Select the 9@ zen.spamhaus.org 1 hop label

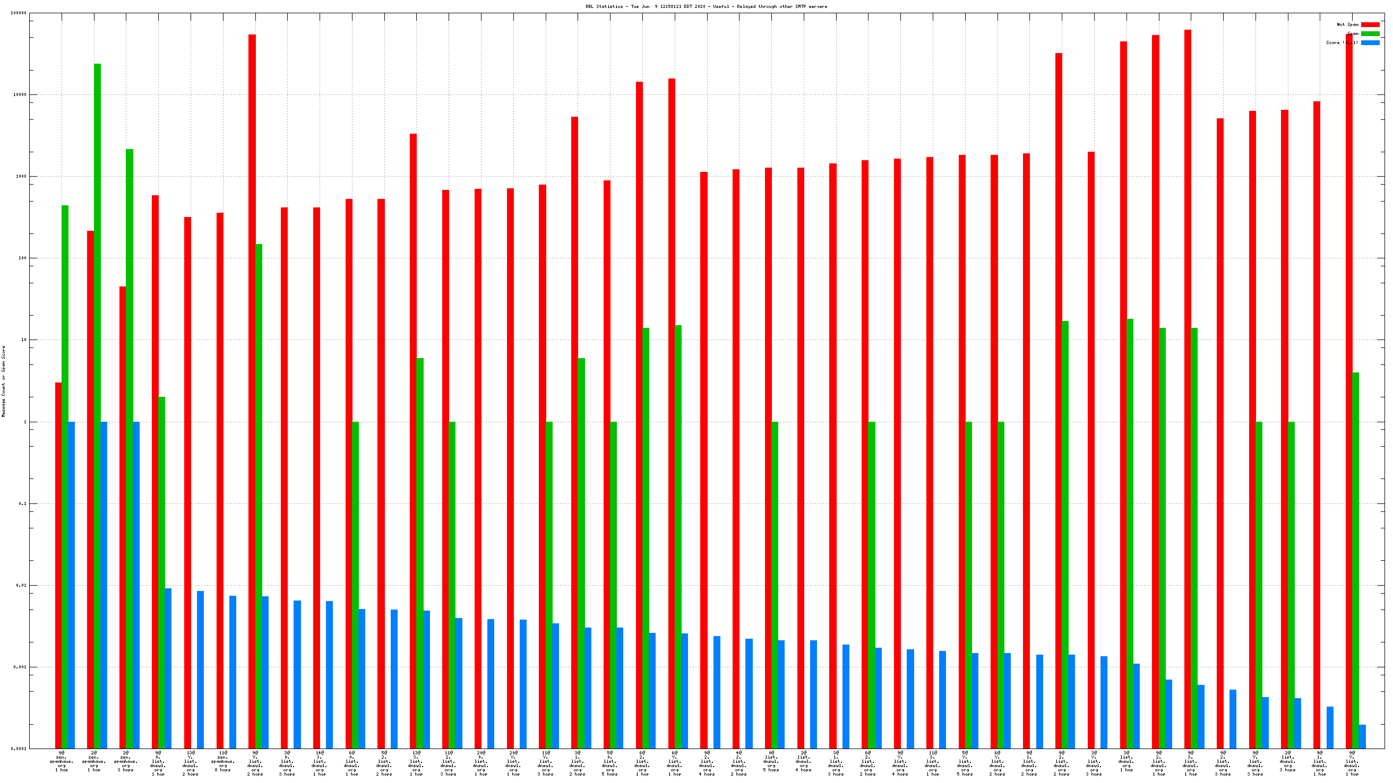pos(62,761)
